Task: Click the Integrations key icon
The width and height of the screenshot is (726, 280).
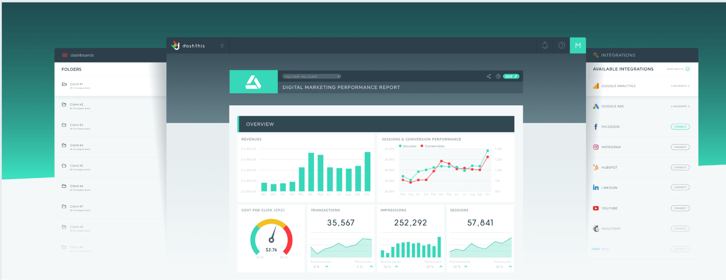Action: click(596, 55)
